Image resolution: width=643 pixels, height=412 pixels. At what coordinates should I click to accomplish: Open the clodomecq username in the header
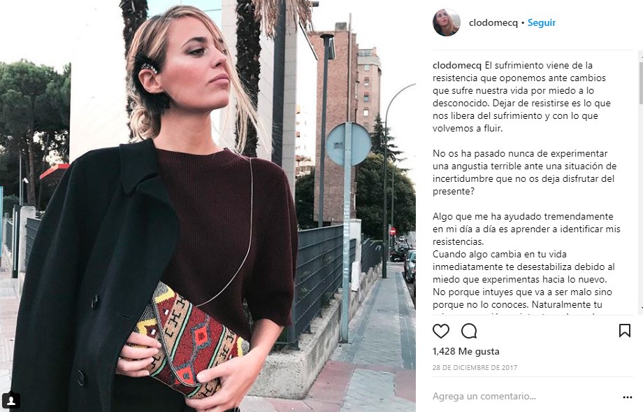click(x=493, y=22)
